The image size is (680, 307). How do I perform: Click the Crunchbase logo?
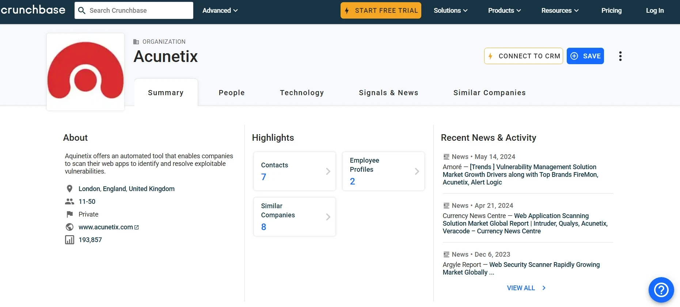pyautogui.click(x=33, y=10)
